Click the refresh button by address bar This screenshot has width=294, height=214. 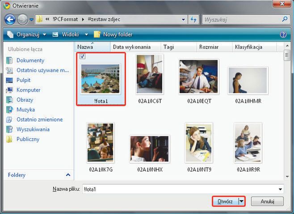[193, 19]
